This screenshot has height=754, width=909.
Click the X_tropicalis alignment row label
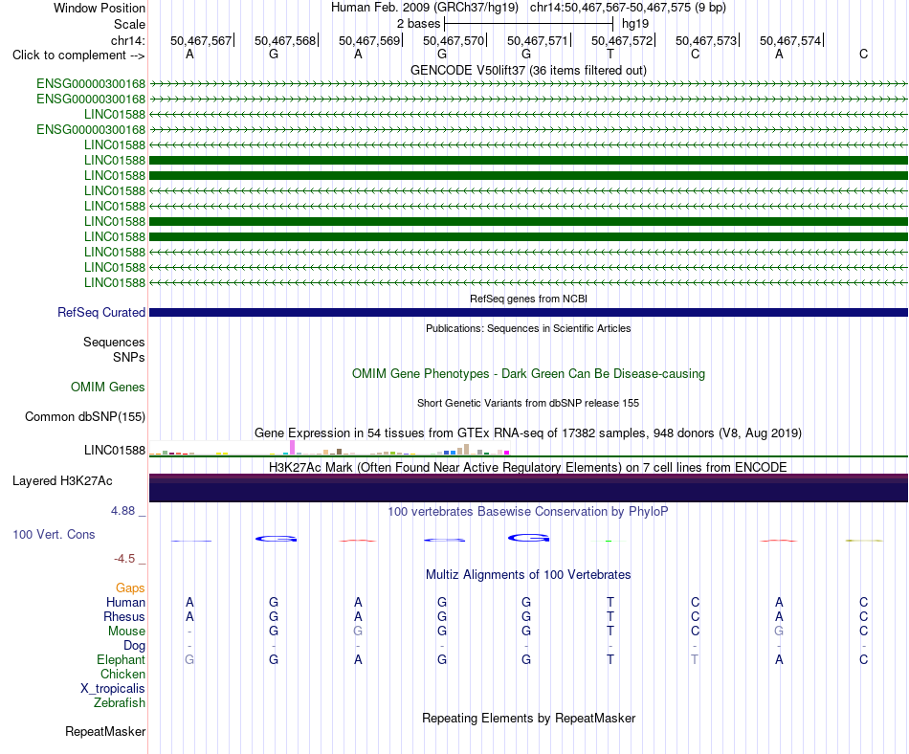[113, 689]
